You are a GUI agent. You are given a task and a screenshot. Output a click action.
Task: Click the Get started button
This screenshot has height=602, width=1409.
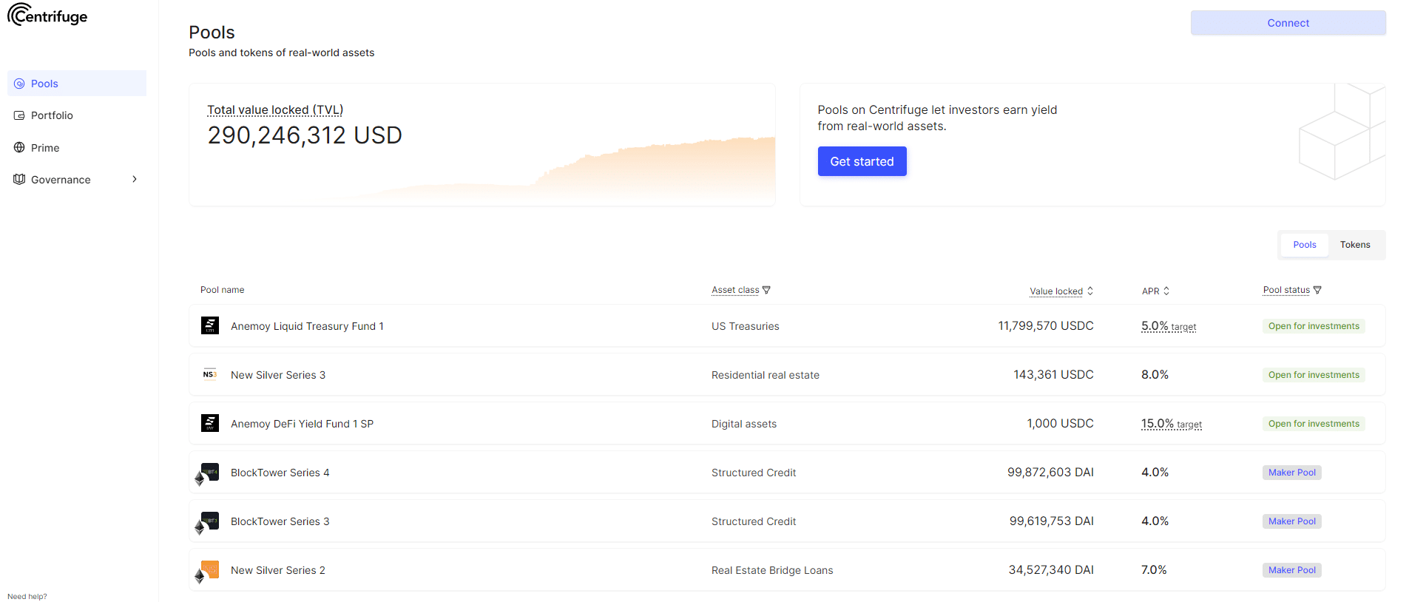point(862,161)
